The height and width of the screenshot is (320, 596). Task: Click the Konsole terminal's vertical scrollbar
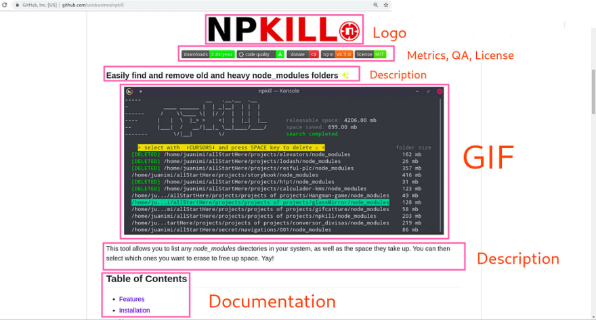pos(440,166)
